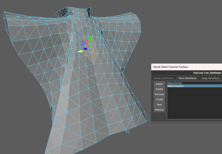This screenshot has width=222, height=154.
Task: Click empty area of the selections list
Action: pos(194,104)
